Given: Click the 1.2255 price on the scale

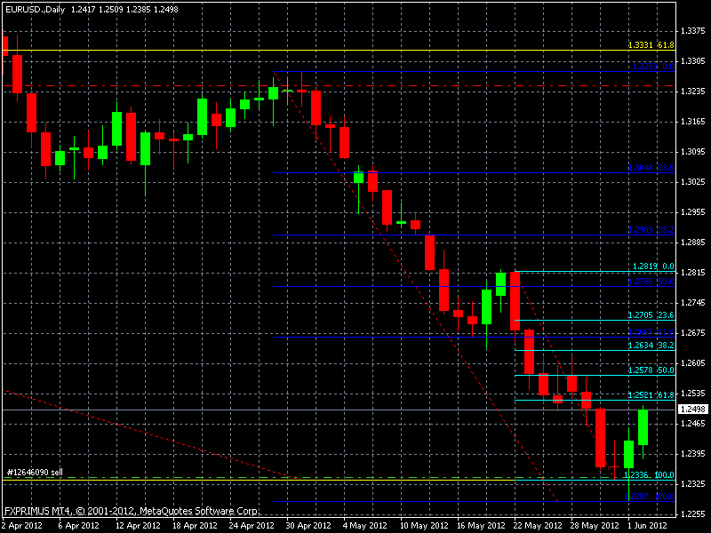Looking at the screenshot, I should pyautogui.click(x=692, y=514).
